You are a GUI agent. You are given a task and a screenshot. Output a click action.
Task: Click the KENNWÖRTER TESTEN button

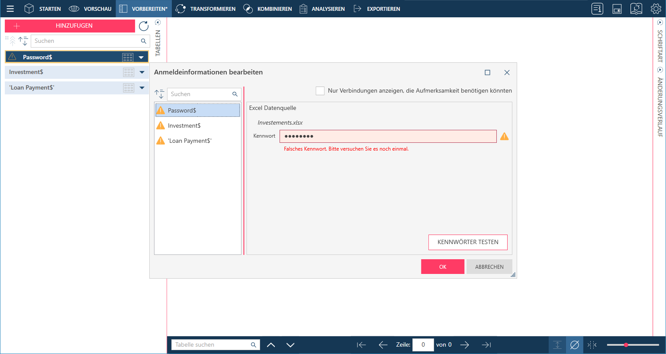pyautogui.click(x=468, y=242)
